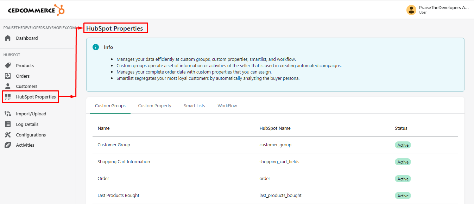474x204 pixels.
Task: Click Active badge for Customer Group row
Action: point(403,145)
